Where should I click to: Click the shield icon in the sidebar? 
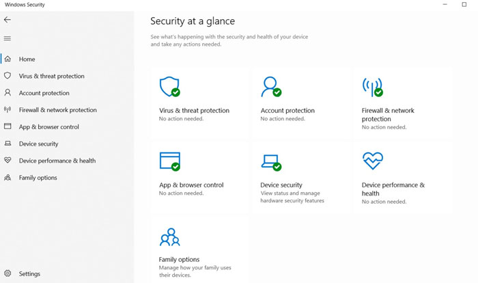click(8, 76)
